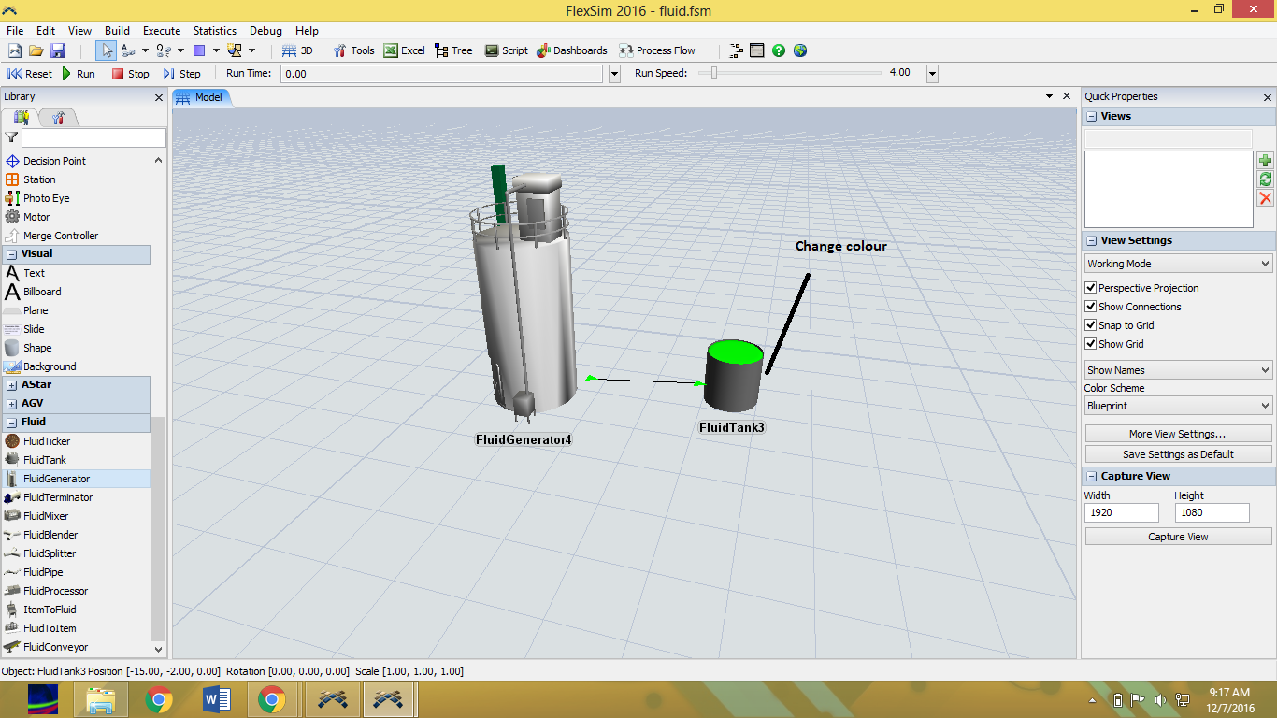The height and width of the screenshot is (718, 1277).
Task: Expand the Color Scheme Blueprint dropdown
Action: [1178, 406]
